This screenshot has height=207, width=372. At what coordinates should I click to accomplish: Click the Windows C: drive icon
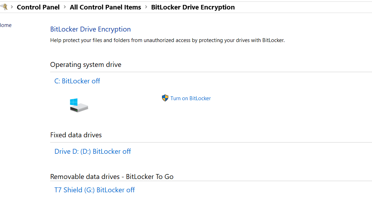[79, 105]
